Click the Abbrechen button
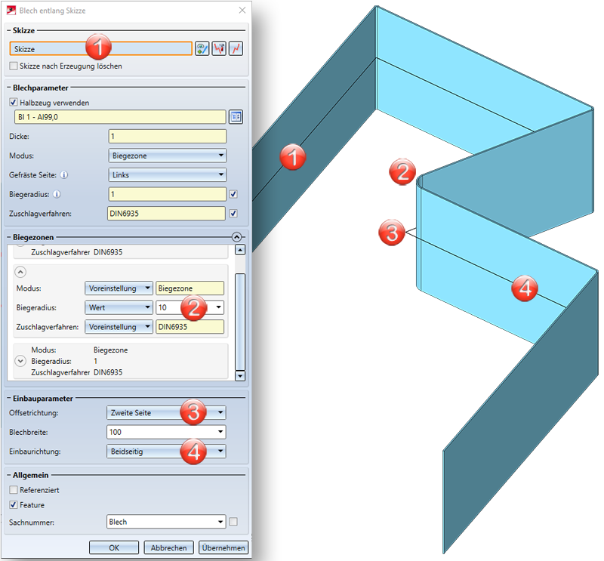Screen dimensions: 604x561 (168, 547)
